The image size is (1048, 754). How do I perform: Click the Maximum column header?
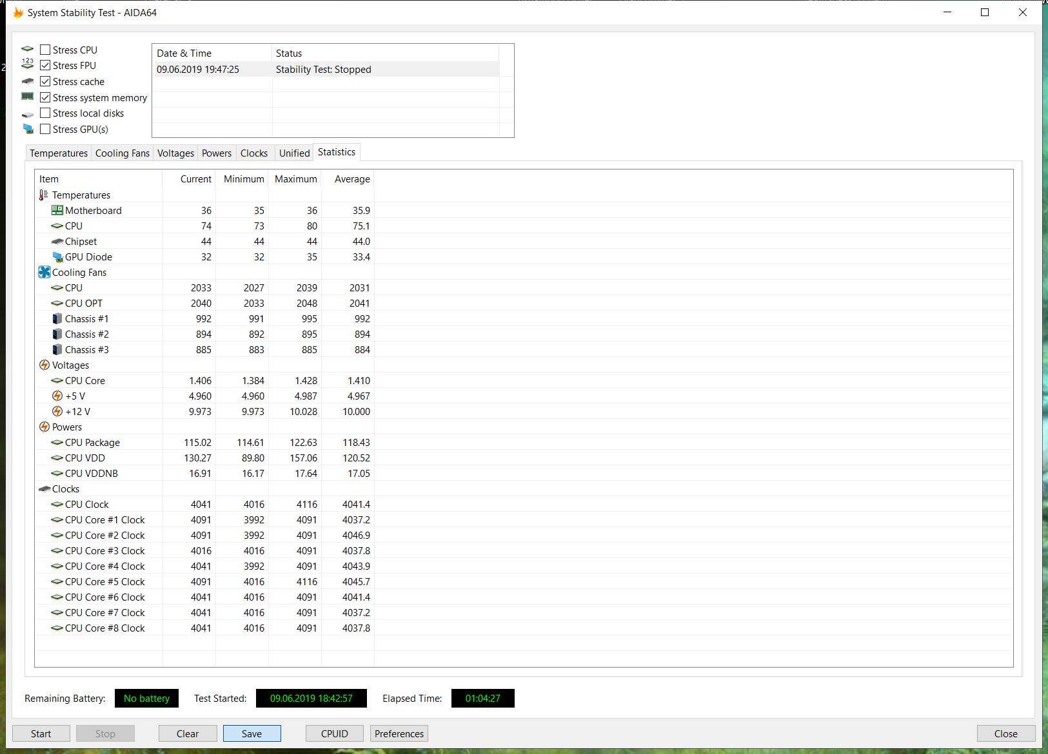tap(295, 179)
